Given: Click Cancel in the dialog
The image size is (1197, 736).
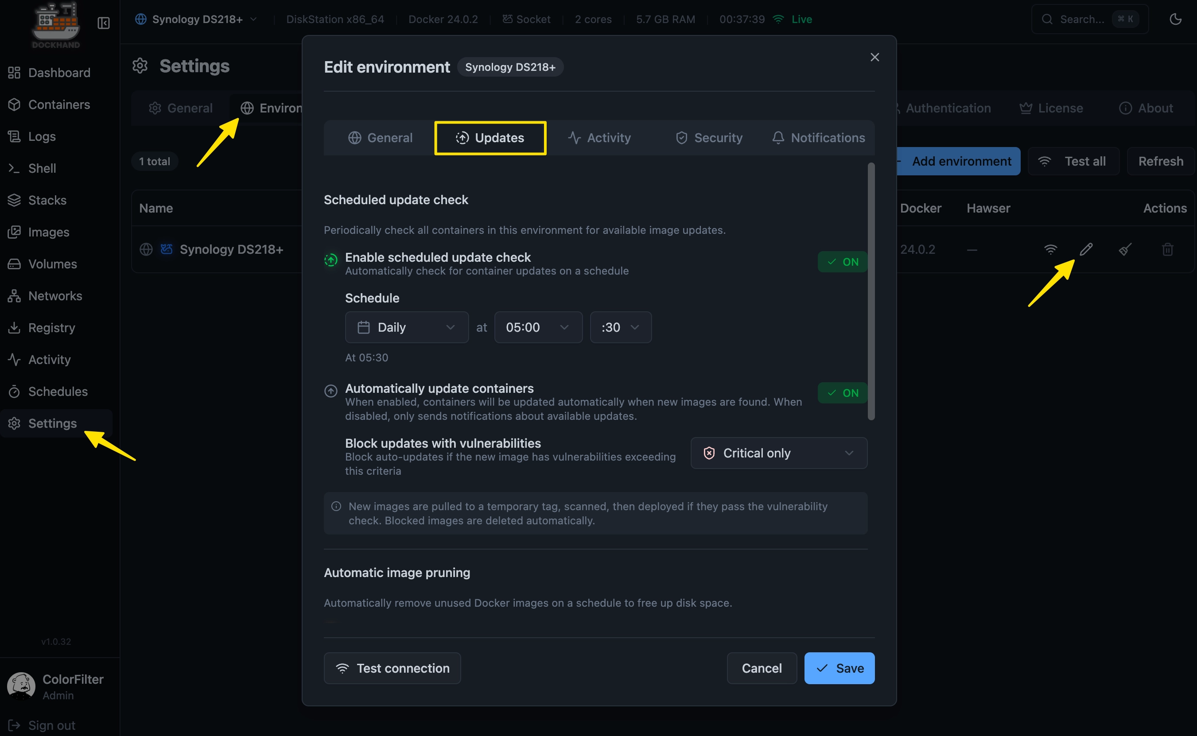Looking at the screenshot, I should coord(762,668).
